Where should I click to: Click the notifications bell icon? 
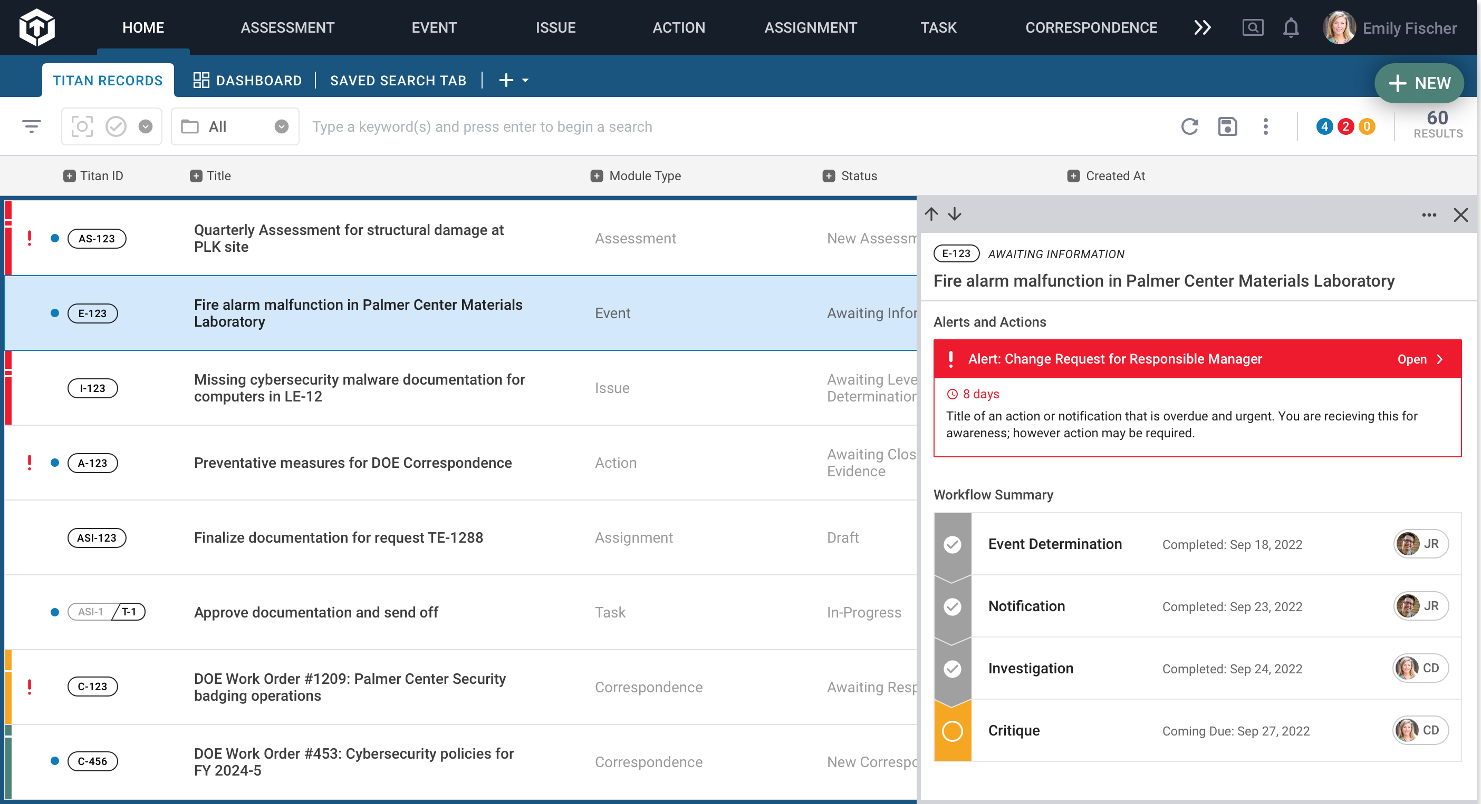pyautogui.click(x=1291, y=27)
